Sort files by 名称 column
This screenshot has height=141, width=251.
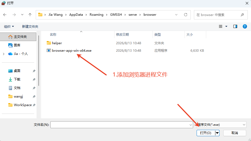pos(53,35)
